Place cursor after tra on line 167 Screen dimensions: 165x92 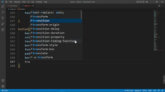pos(30,62)
